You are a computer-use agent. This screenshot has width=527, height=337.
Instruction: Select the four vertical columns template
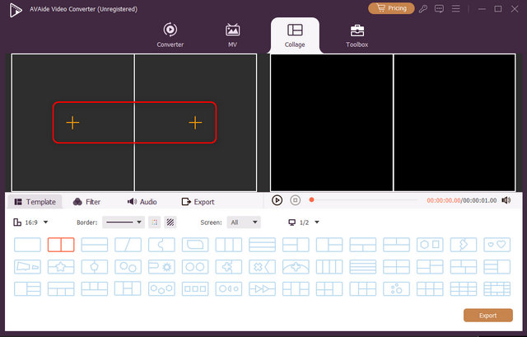[x=329, y=267]
